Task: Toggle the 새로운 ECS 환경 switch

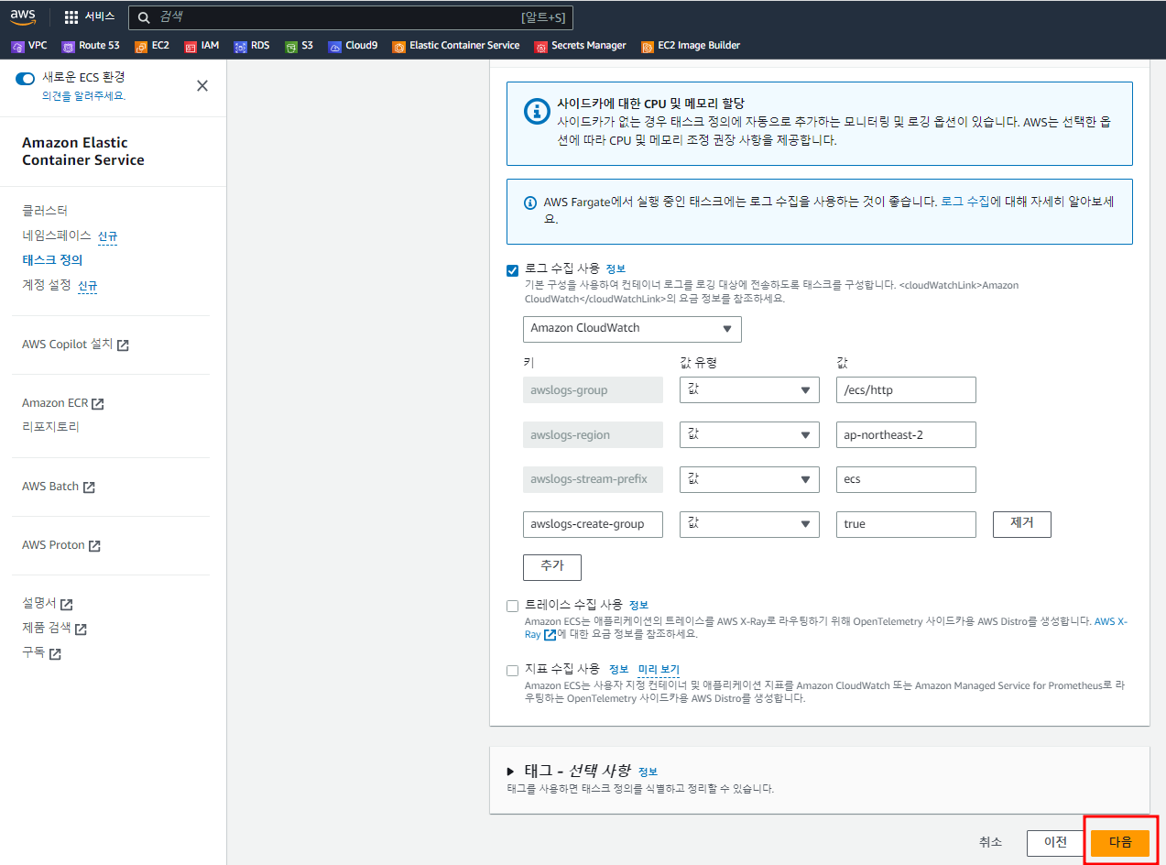Action: click(26, 79)
